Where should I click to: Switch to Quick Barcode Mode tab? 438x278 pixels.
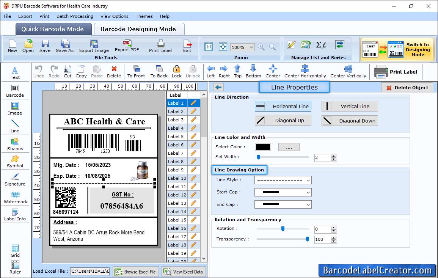(53, 29)
